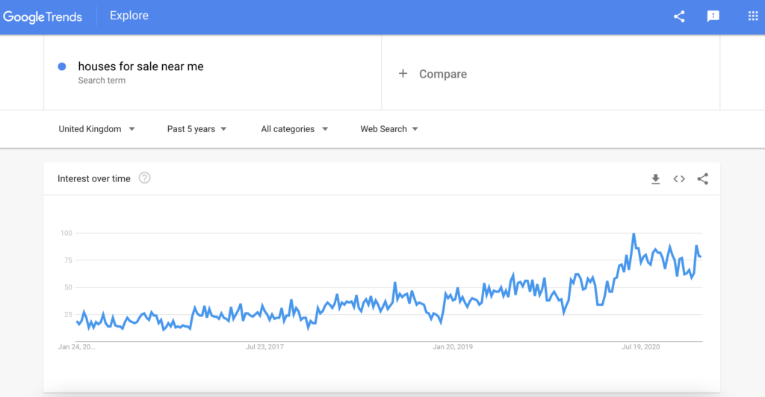This screenshot has height=397, width=765.
Task: Open the Google apps grid icon
Action: point(753,16)
